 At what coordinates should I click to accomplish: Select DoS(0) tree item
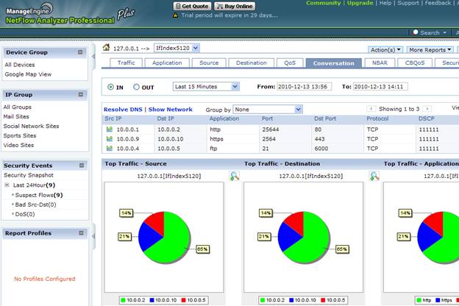tap(25, 214)
